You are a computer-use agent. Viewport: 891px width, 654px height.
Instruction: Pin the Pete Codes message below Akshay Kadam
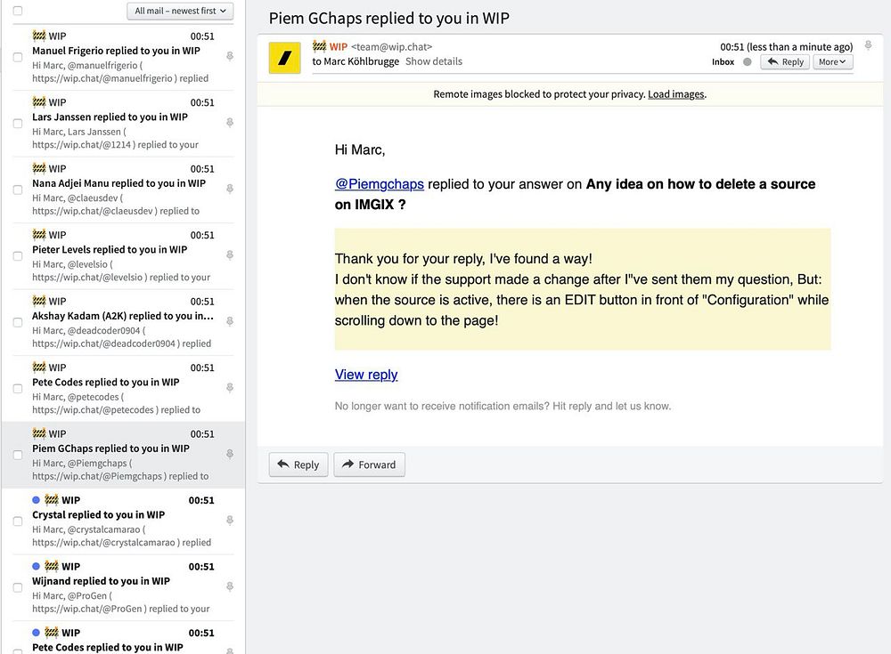[230, 388]
